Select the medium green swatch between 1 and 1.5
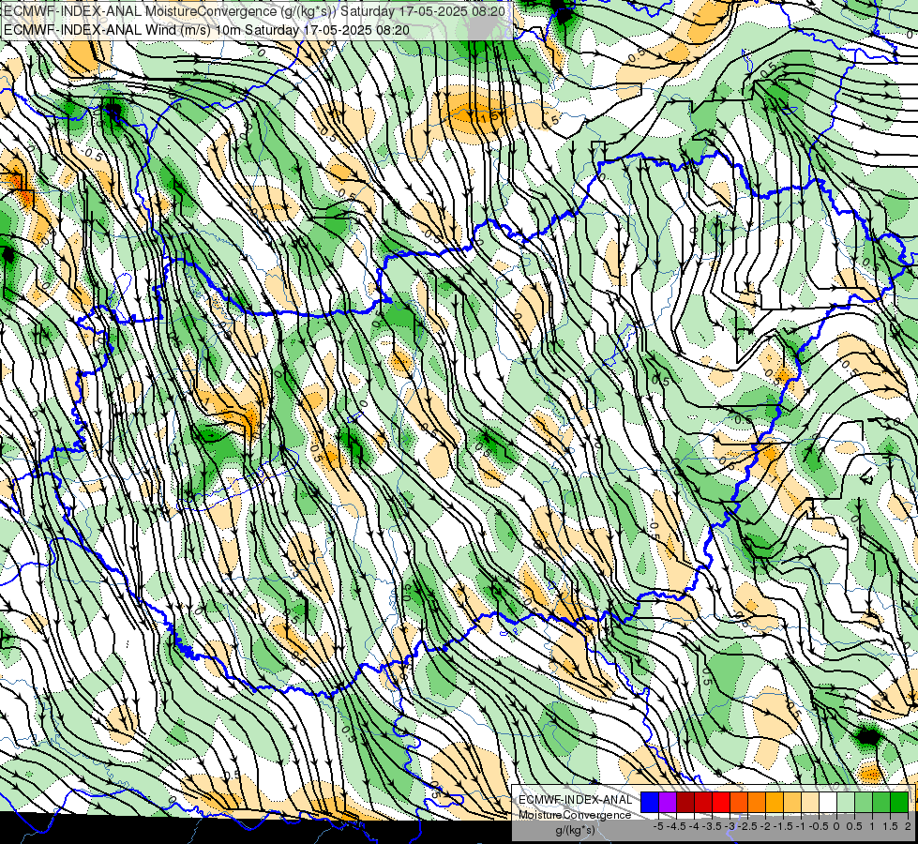Screen dimensions: 918x844 (881, 803)
